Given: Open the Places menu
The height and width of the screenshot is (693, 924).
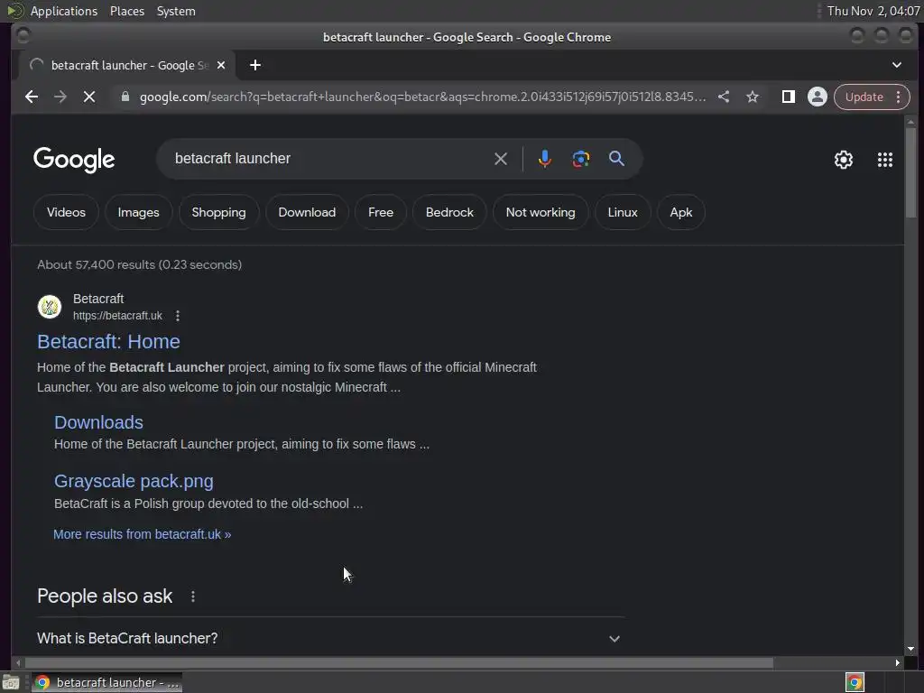Looking at the screenshot, I should click(x=127, y=11).
